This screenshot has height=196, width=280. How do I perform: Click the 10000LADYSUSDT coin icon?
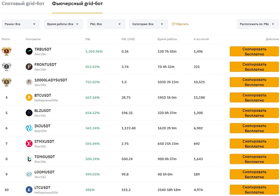pyautogui.click(x=29, y=82)
